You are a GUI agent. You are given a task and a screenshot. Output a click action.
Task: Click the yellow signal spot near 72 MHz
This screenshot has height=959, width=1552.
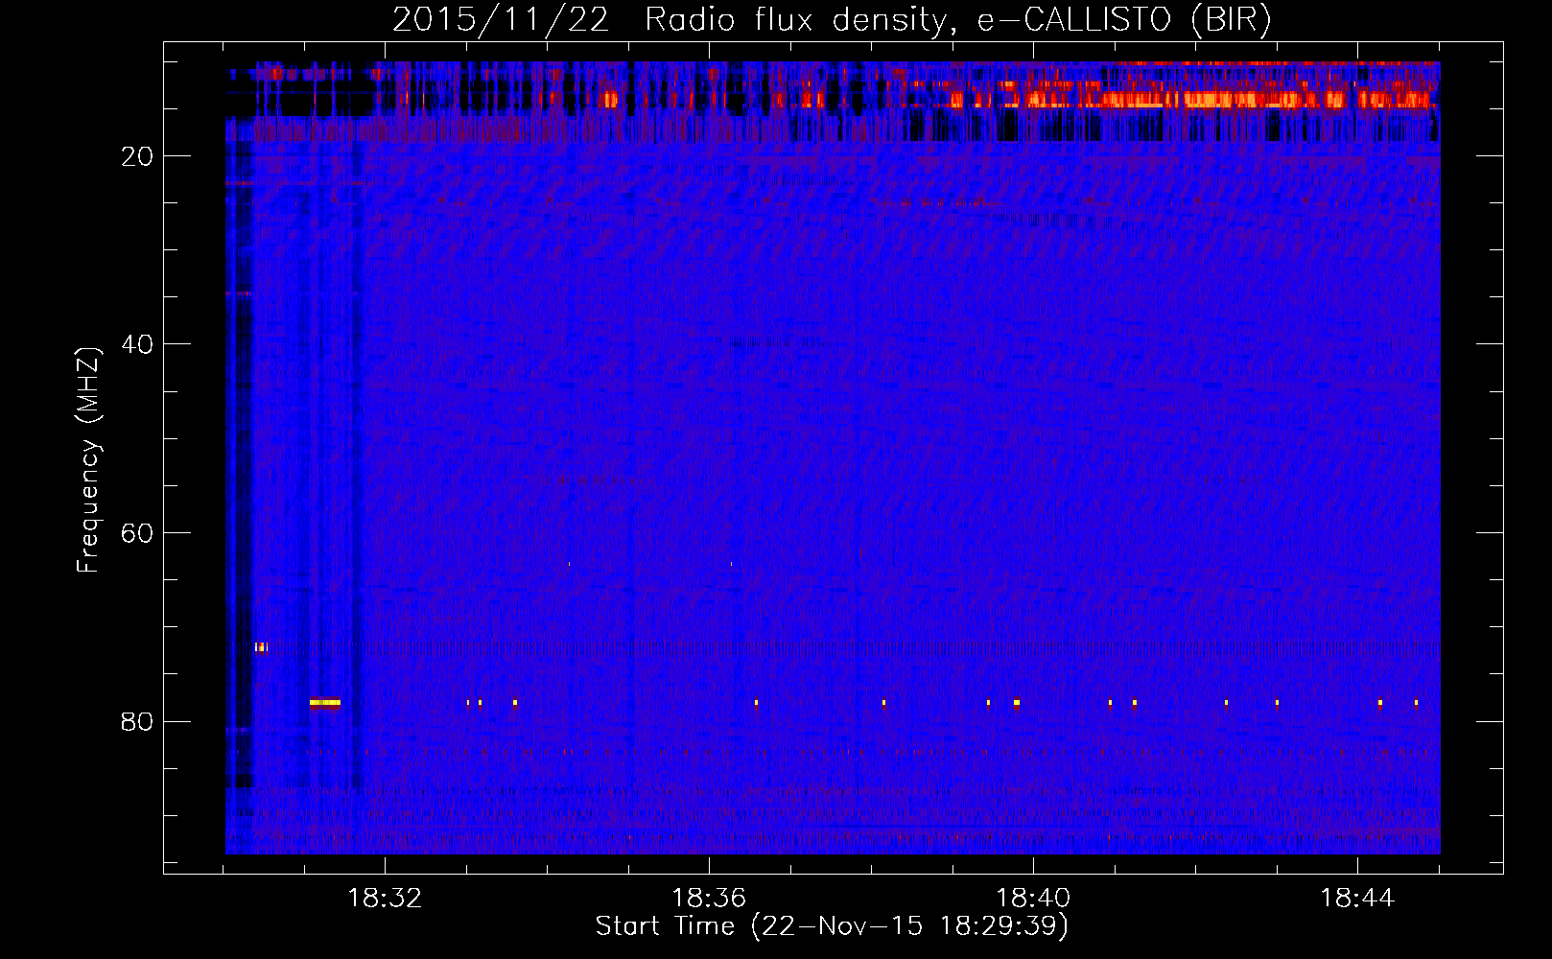261,647
